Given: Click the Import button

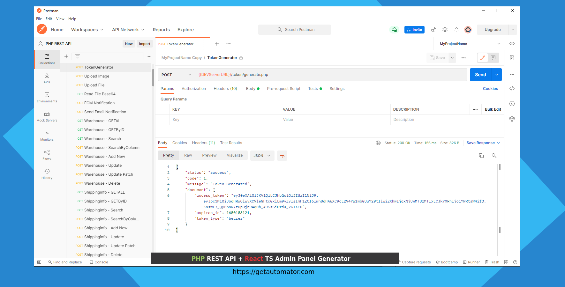Looking at the screenshot, I should 145,44.
